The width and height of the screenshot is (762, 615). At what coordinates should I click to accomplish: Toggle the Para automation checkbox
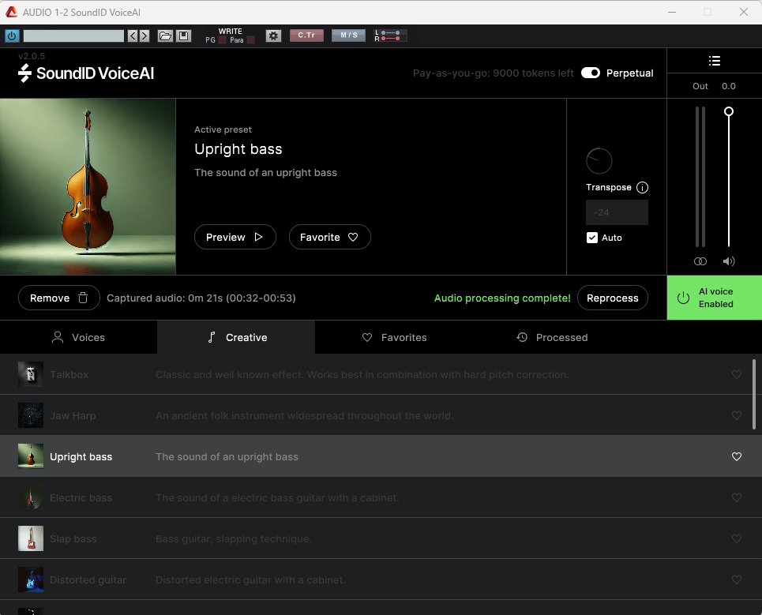coord(251,39)
